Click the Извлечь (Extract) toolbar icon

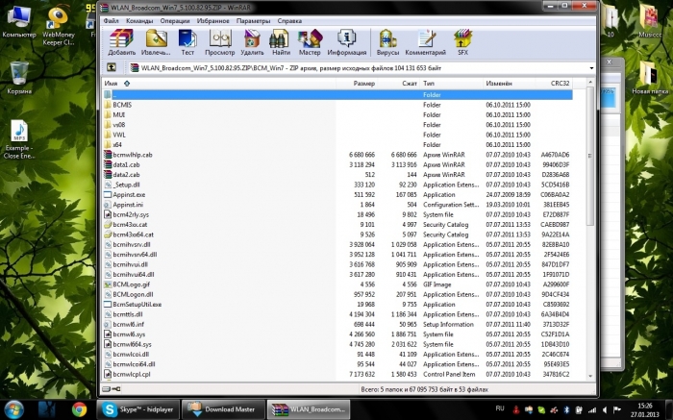[155, 40]
